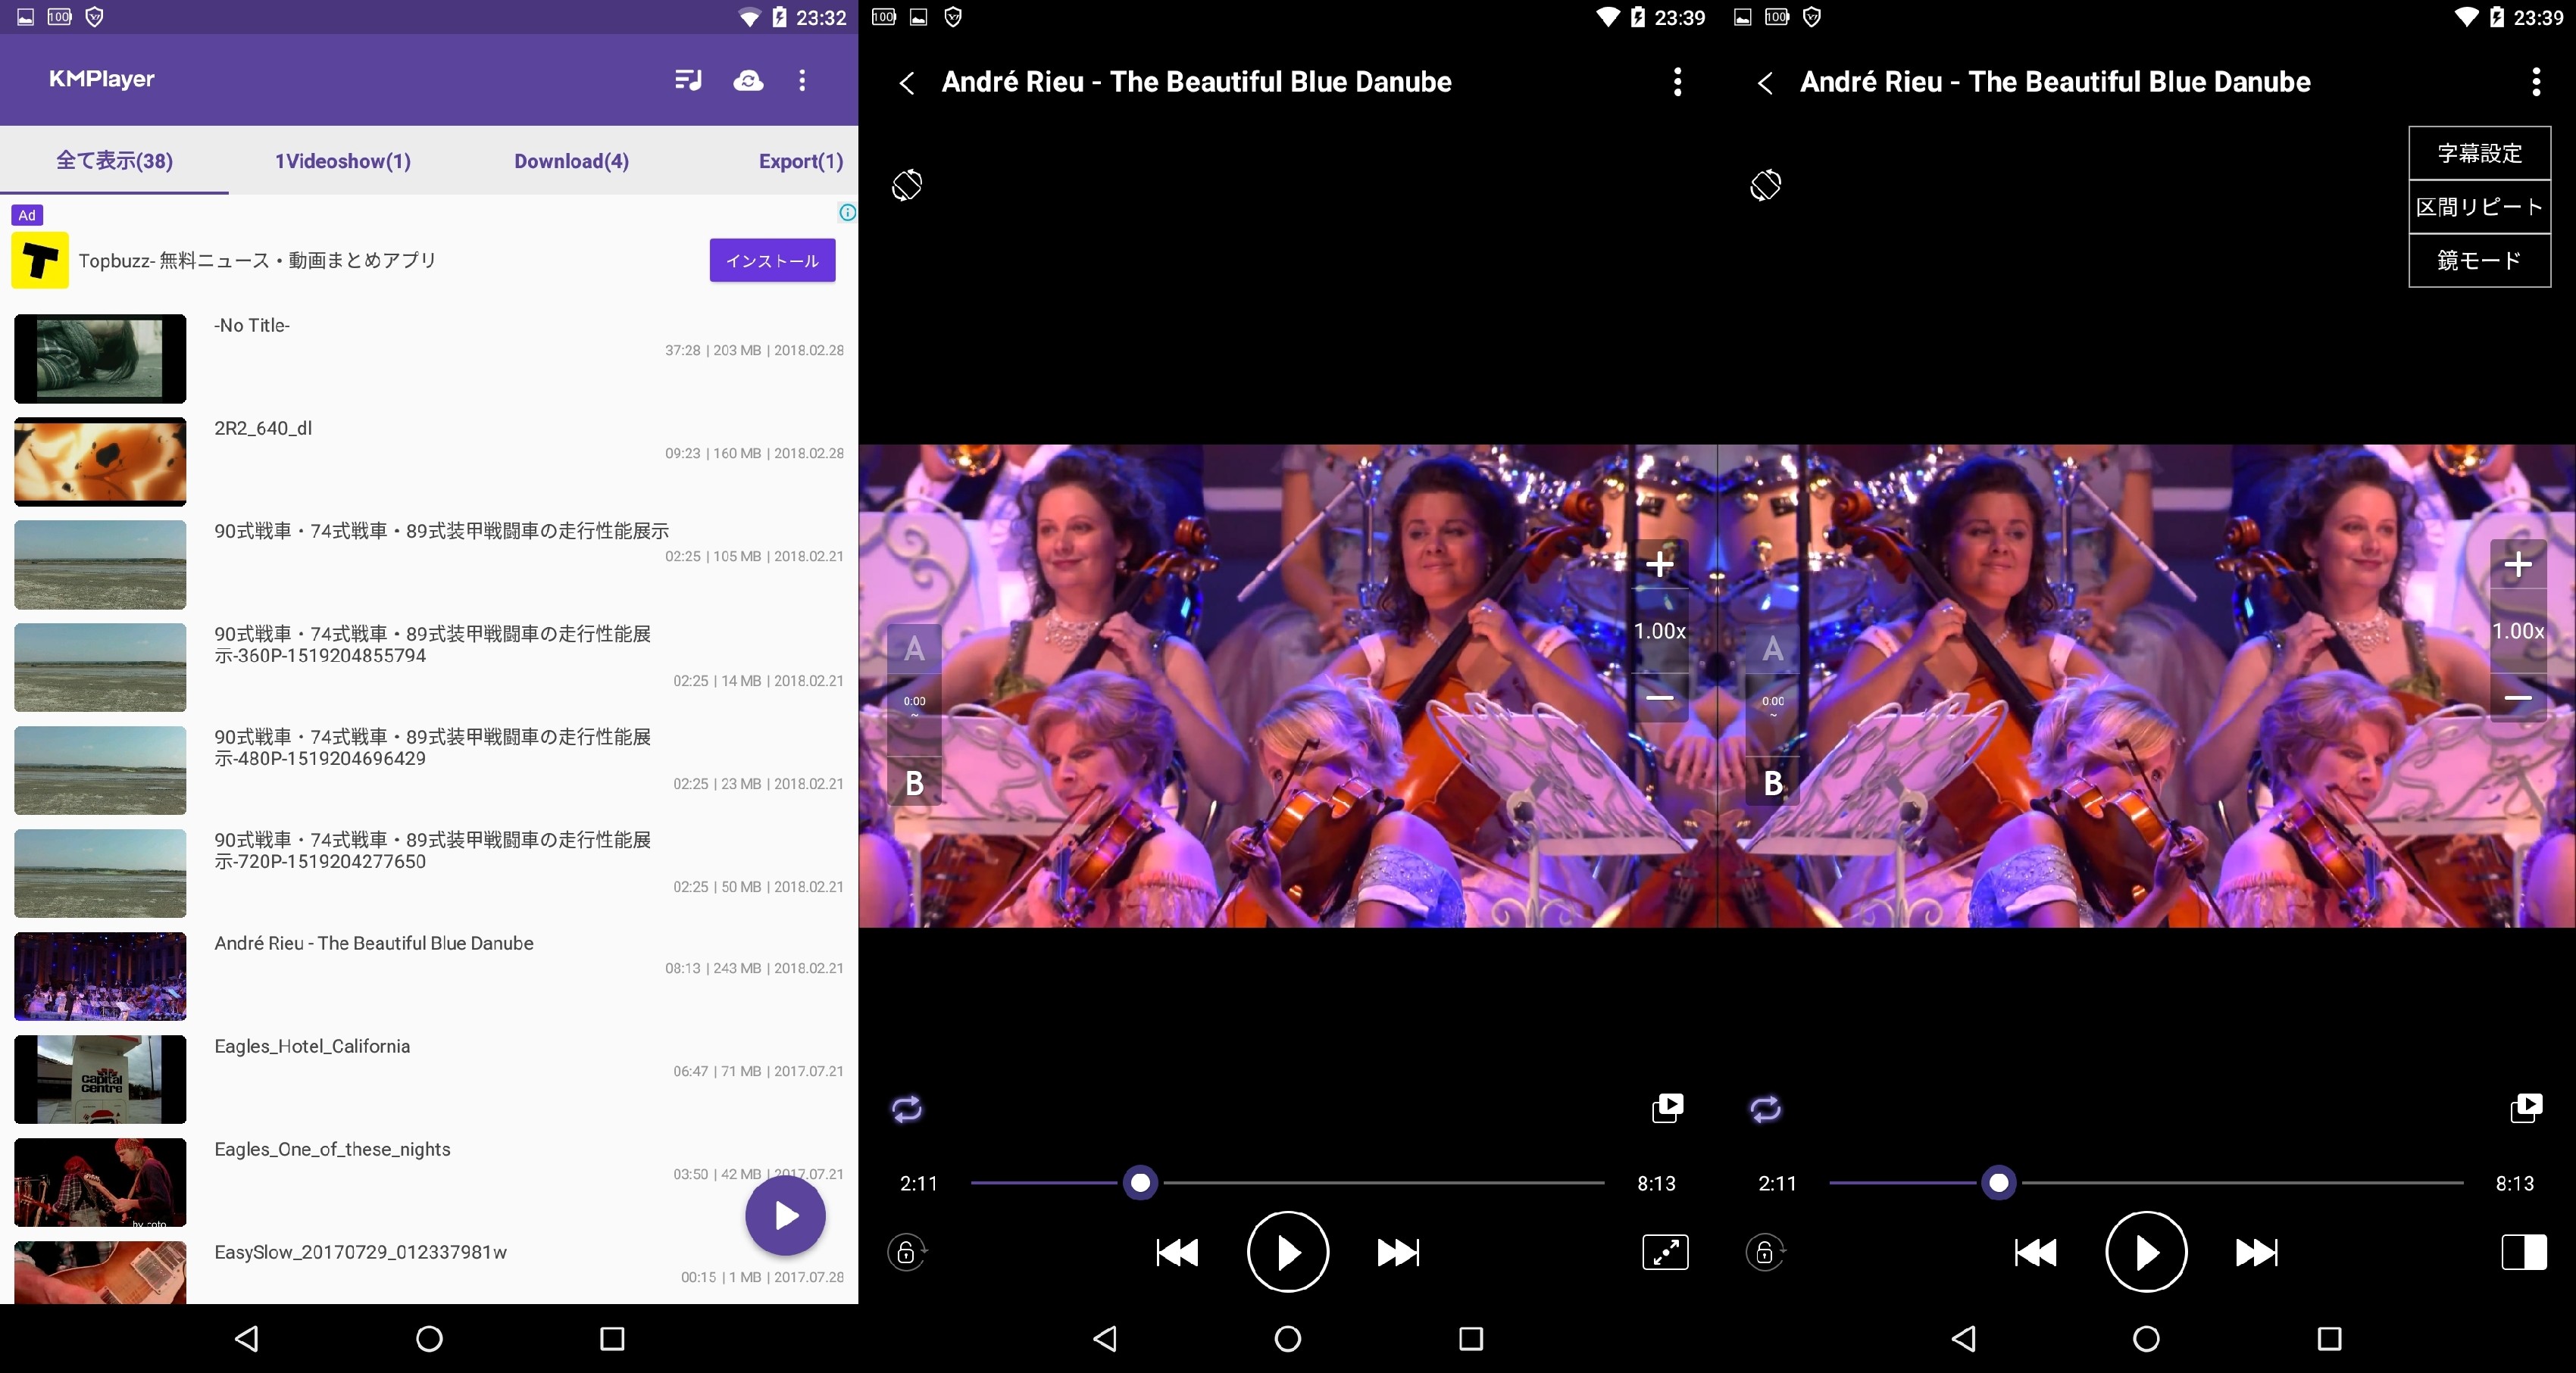Image resolution: width=2576 pixels, height=1373 pixels.
Task: Select 鏡モード from the popup menu
Action: pyautogui.click(x=2479, y=261)
